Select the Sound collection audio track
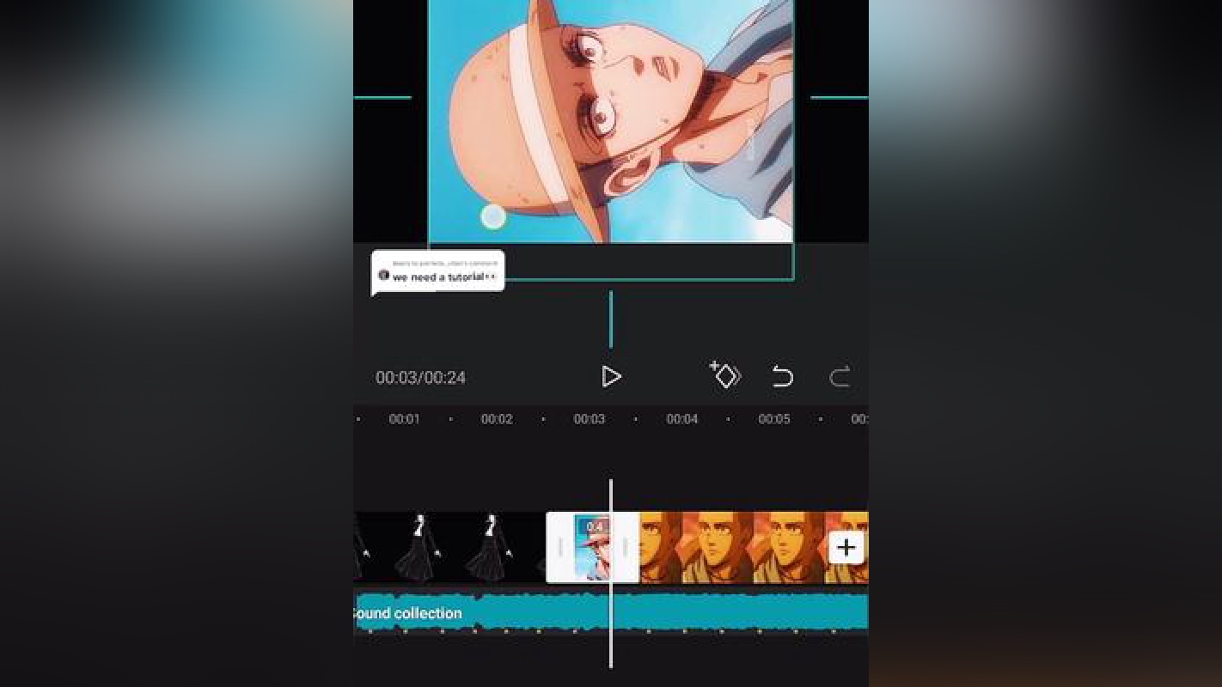This screenshot has width=1222, height=687. pyautogui.click(x=611, y=613)
